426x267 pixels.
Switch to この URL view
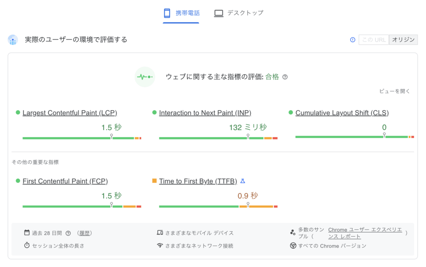click(374, 40)
